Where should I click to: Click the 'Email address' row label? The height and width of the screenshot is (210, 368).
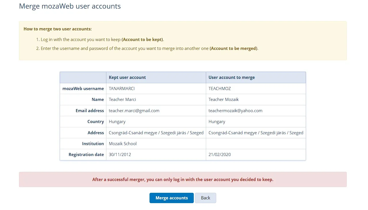pos(90,111)
